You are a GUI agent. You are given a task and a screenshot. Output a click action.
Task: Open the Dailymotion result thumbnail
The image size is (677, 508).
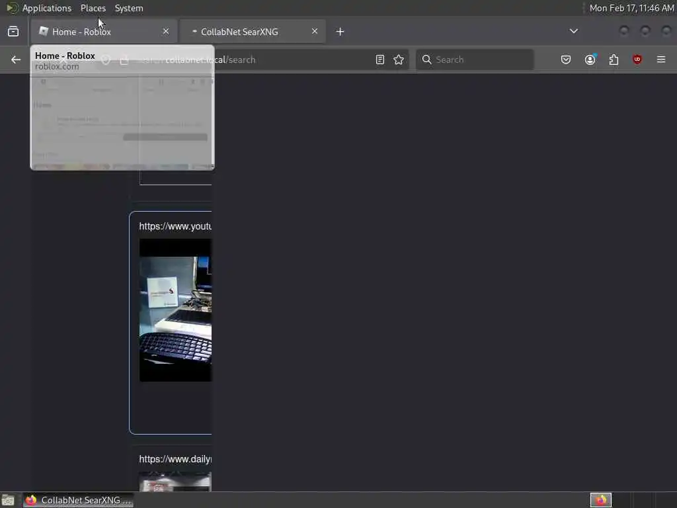[175, 482]
